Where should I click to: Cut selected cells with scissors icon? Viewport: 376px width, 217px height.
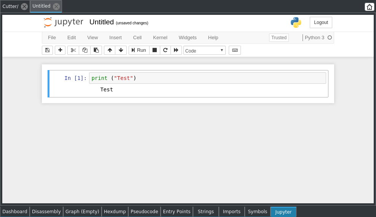pyautogui.click(x=73, y=50)
